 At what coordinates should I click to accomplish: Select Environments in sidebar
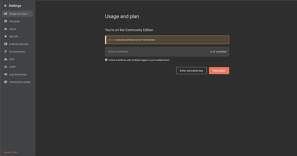pyautogui.click(x=17, y=52)
